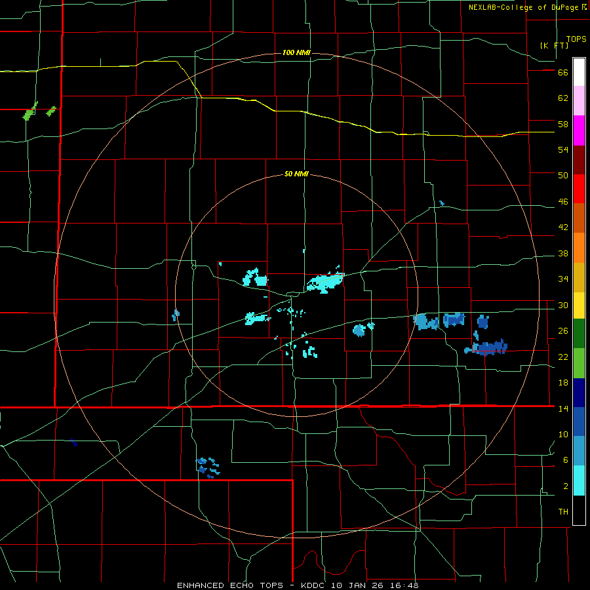Select the cyan legend swatch near 2
Viewport: 590px width, 590px height.
tap(579, 481)
